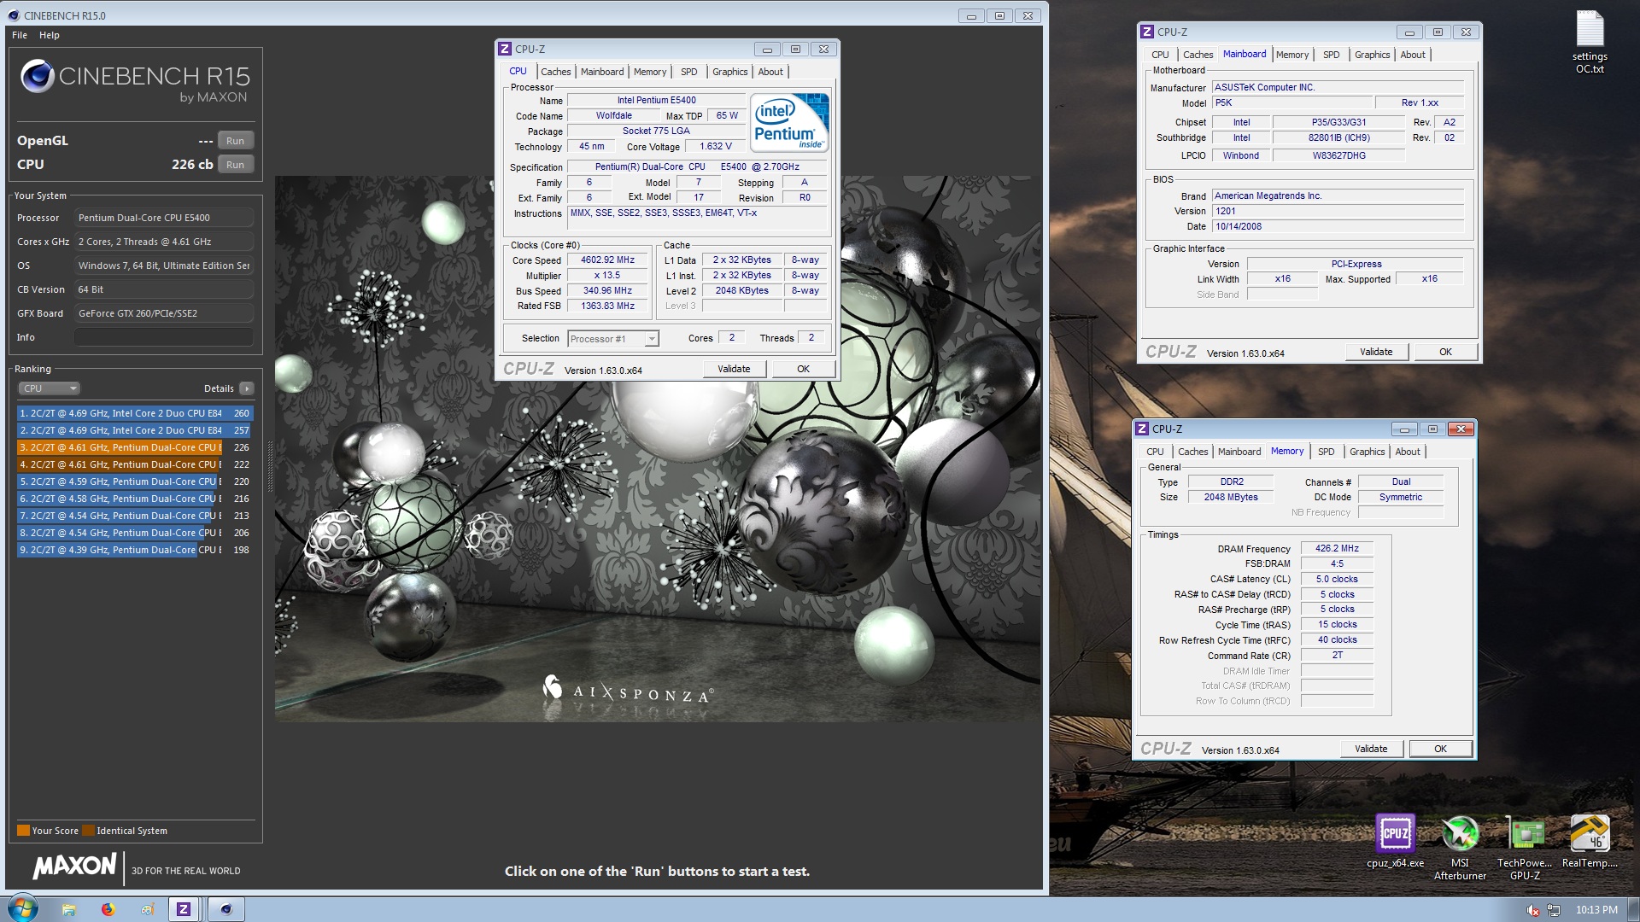Switch to CPU tab in Memory window
Viewport: 1640px width, 922px height.
click(x=1155, y=452)
